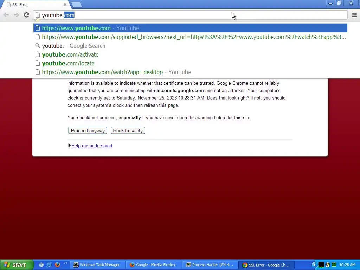Click the page icon in the address bar
Viewport: 360px width, 270px height.
pyautogui.click(x=38, y=15)
